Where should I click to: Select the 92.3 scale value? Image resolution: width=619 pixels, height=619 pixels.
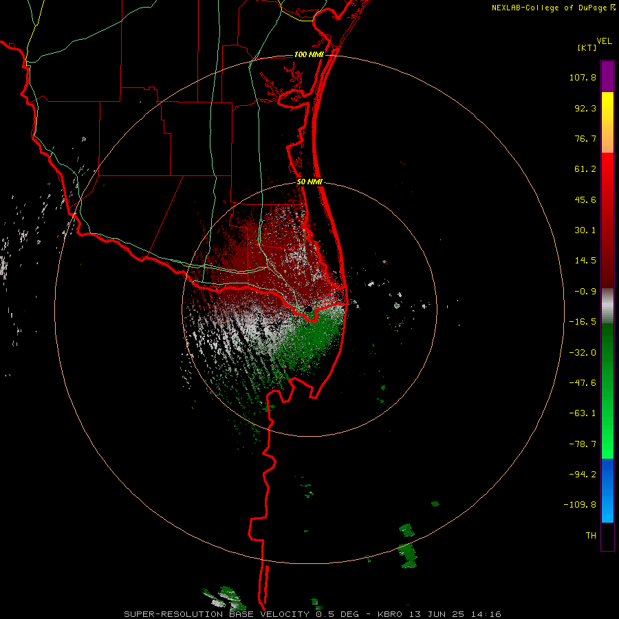tap(585, 108)
